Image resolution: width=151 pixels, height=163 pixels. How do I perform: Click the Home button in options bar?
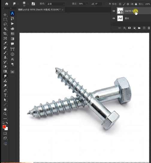7,4
